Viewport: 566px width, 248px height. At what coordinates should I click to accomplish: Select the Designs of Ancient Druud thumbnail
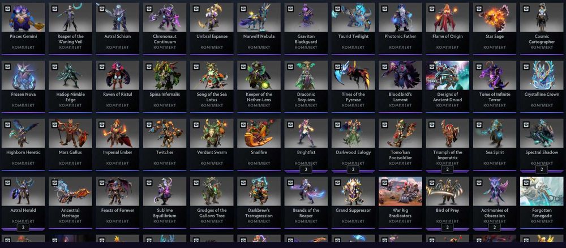coord(447,75)
